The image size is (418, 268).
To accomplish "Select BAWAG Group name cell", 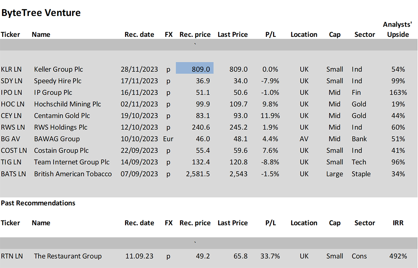I will [x=57, y=139].
